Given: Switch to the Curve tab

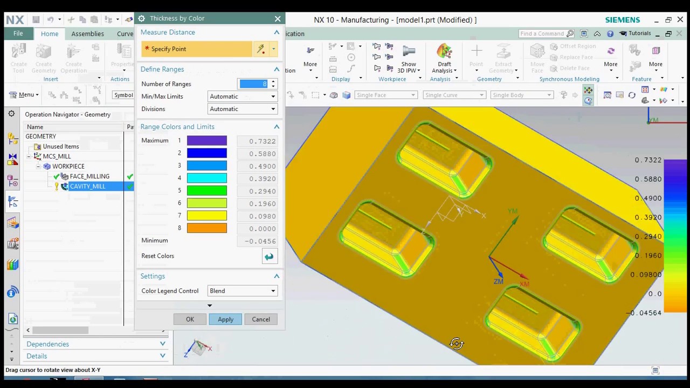Looking at the screenshot, I should coord(125,33).
